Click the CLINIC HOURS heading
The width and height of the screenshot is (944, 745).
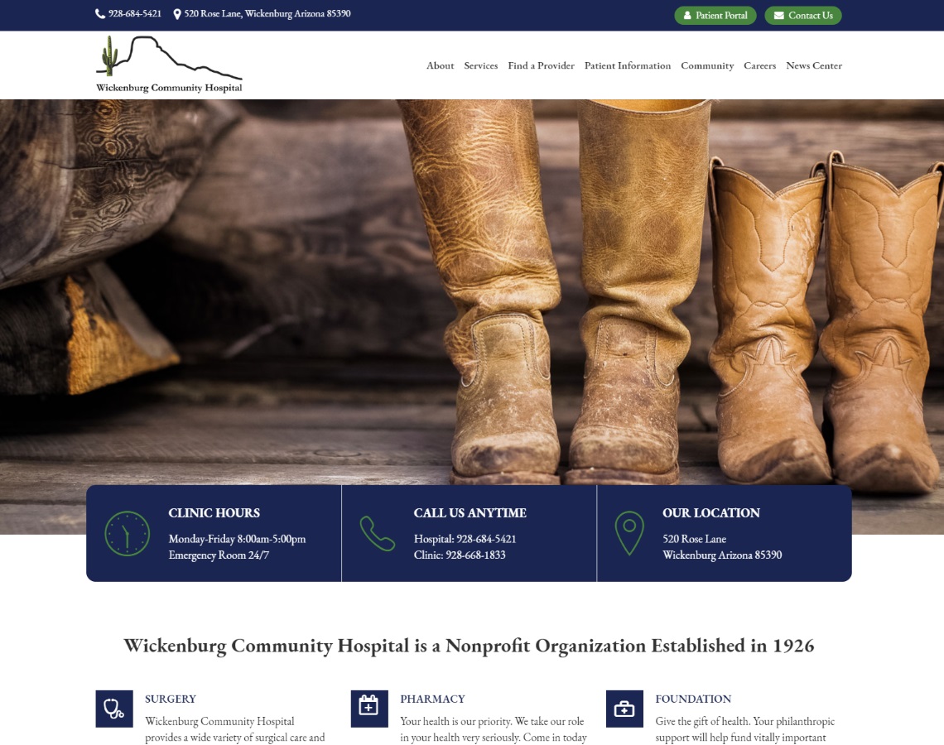point(214,512)
